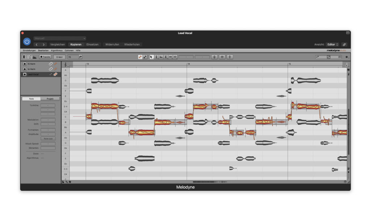
Task: Open the Ansicht Editor view dropdown
Action: (333, 45)
